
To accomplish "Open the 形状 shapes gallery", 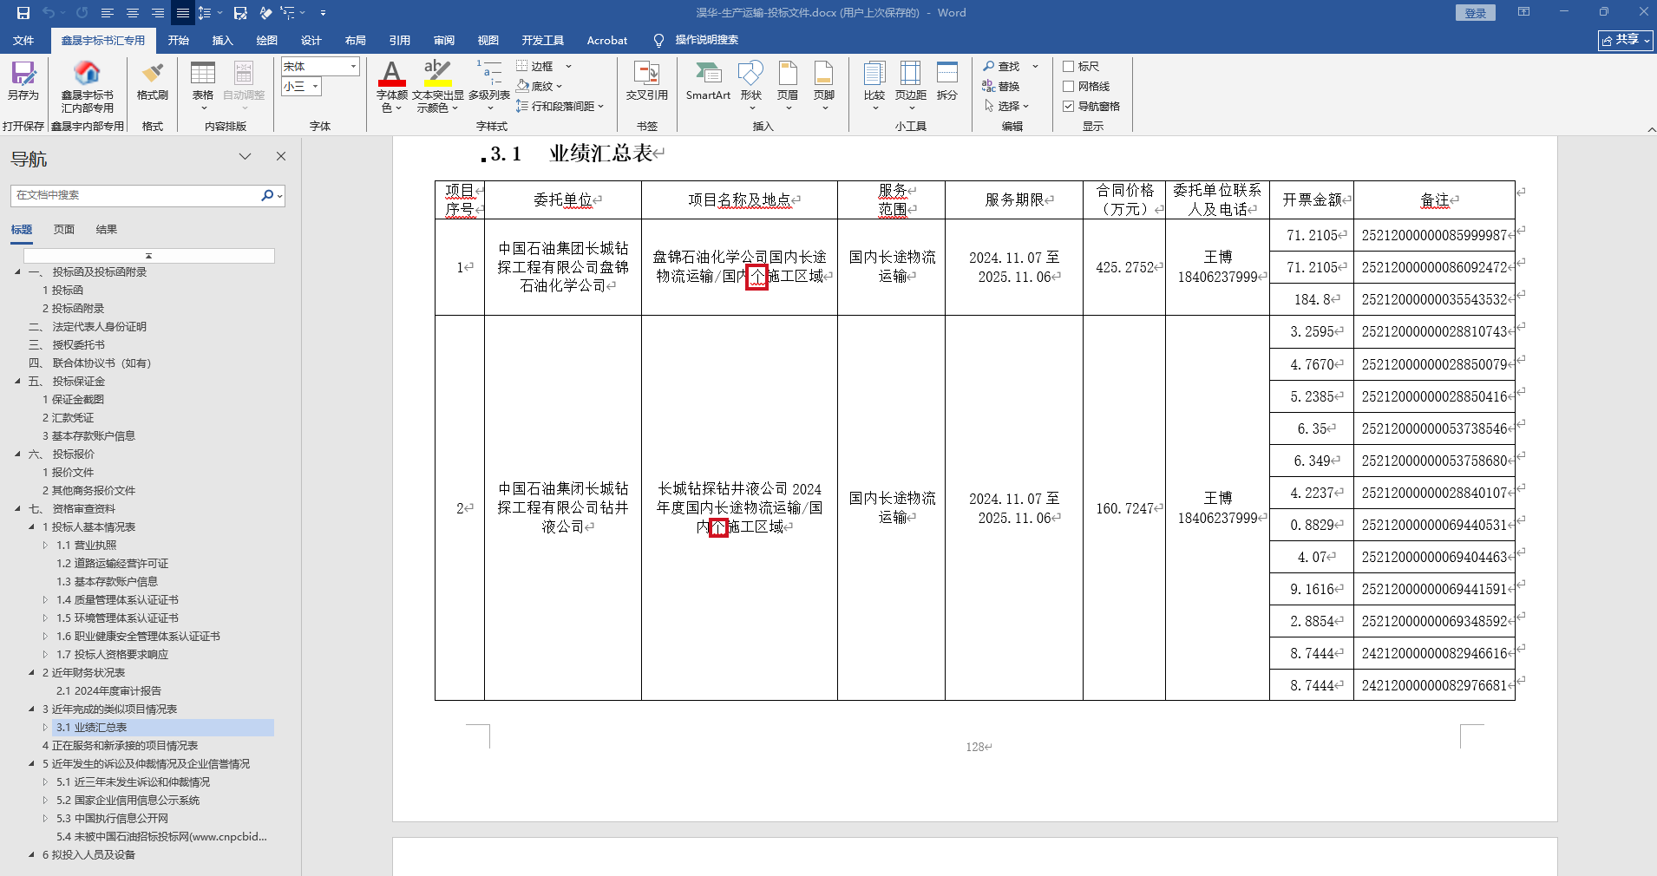I will tap(751, 85).
